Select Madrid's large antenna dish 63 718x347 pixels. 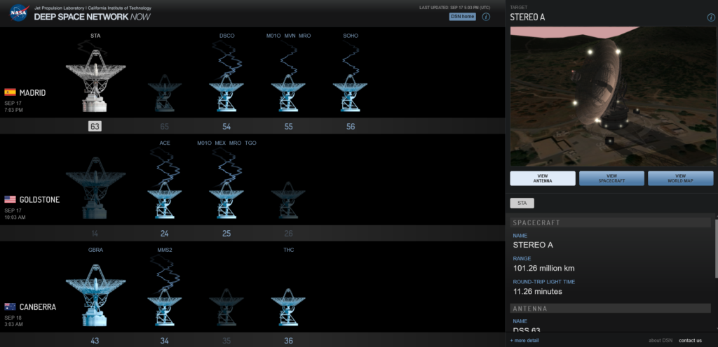95,80
